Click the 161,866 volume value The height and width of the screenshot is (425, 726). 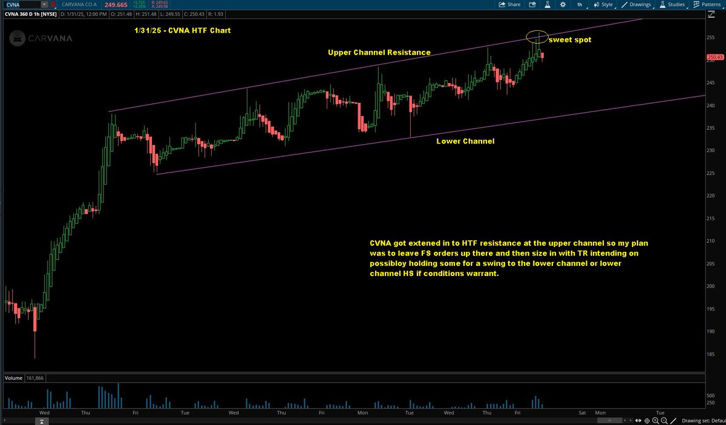tap(35, 378)
